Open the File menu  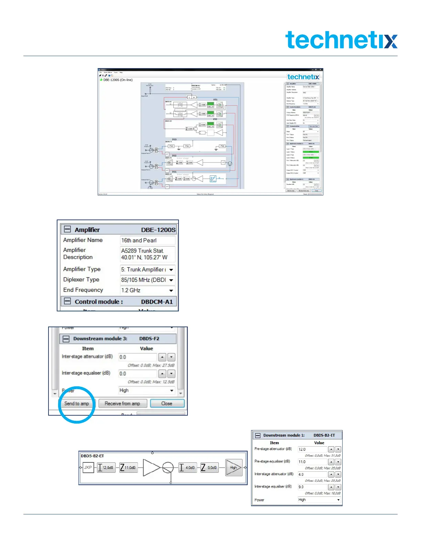pyautogui.click(x=100, y=72)
